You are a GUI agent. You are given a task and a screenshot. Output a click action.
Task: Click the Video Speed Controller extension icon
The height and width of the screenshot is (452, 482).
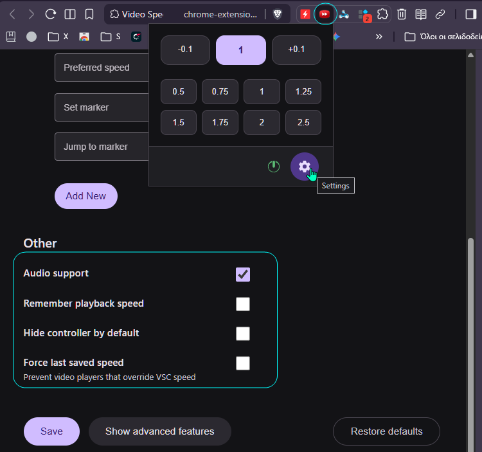point(325,14)
